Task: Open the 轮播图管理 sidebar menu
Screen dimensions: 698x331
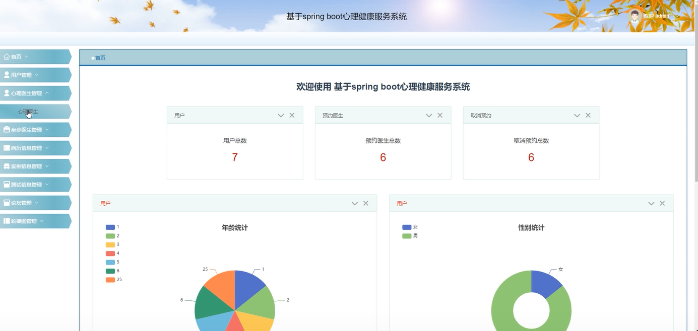Action: (x=35, y=221)
